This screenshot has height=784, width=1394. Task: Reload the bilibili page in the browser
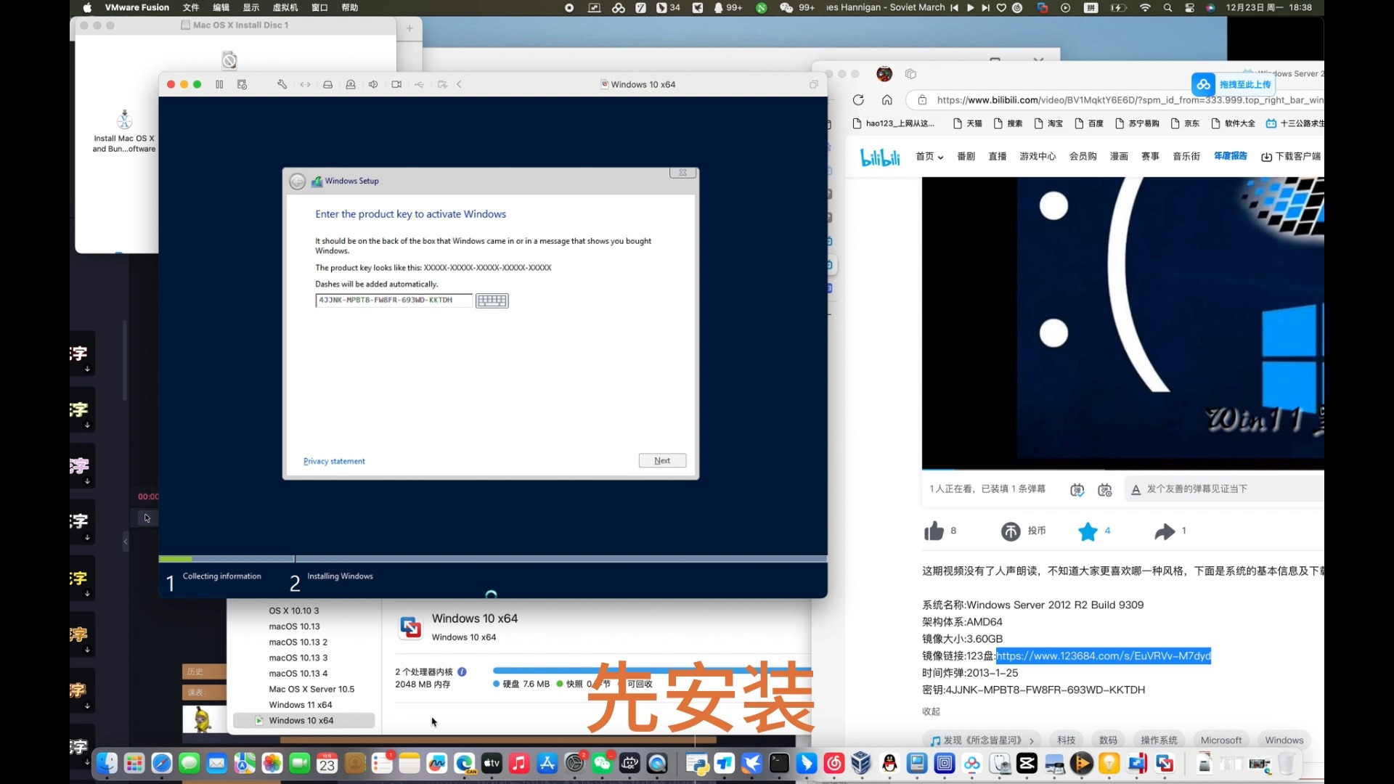(858, 100)
